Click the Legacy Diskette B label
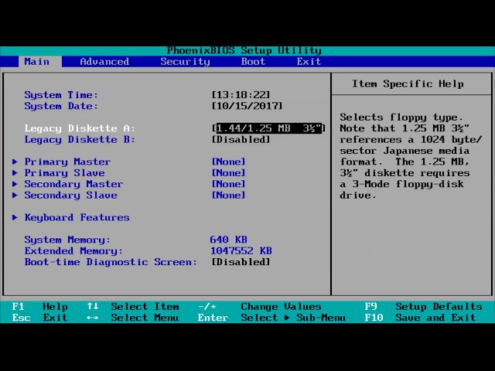The image size is (495, 371). point(80,139)
